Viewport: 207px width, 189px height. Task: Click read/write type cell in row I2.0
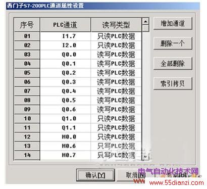point(116,45)
